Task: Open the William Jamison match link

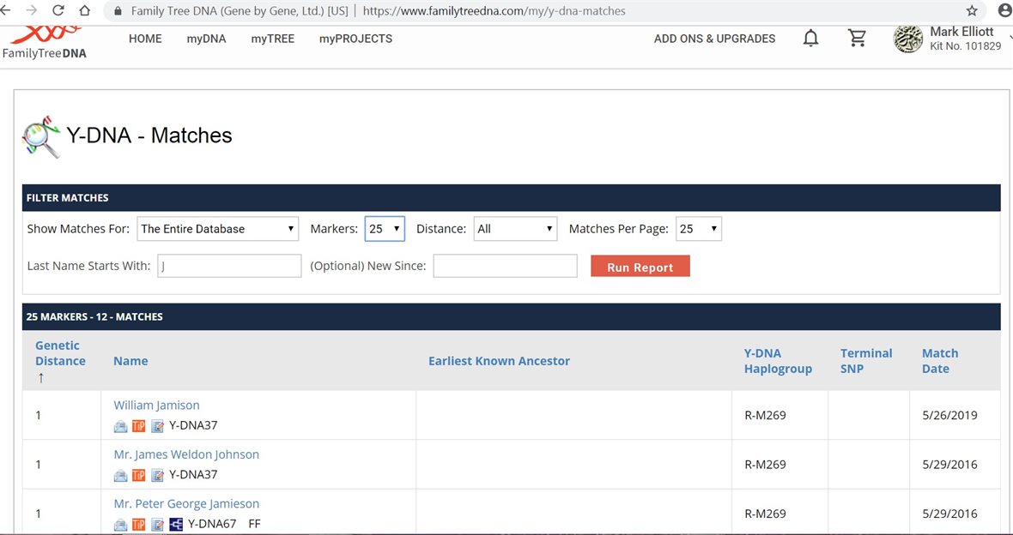Action: (156, 405)
